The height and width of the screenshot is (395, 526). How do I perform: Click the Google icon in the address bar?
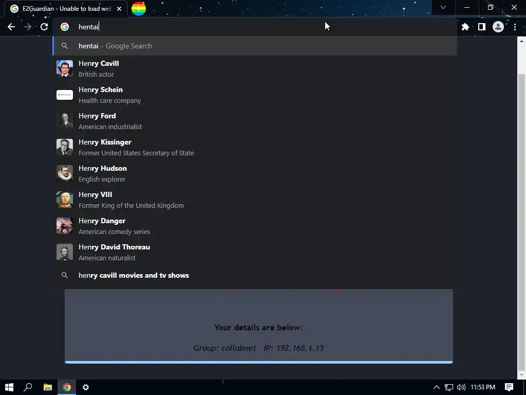click(65, 27)
